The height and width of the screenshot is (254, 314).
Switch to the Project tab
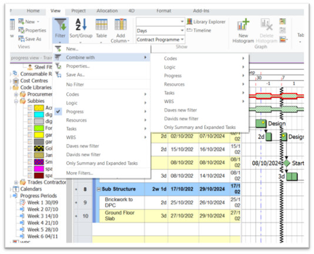pyautogui.click(x=79, y=11)
